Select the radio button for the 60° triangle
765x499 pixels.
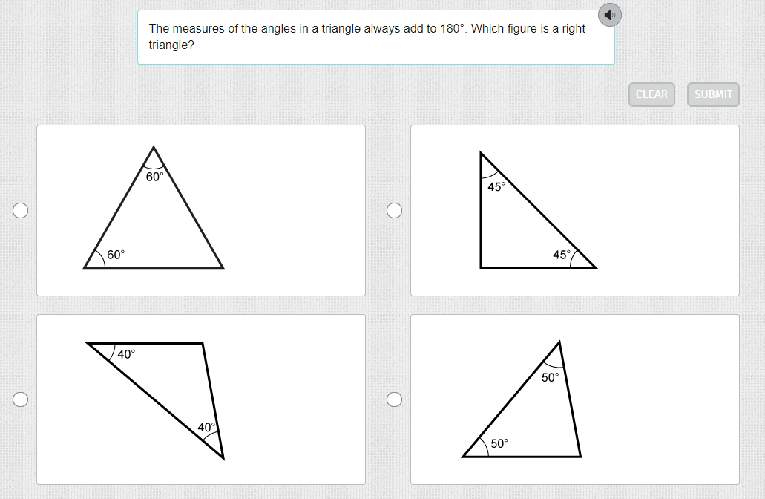coord(21,211)
